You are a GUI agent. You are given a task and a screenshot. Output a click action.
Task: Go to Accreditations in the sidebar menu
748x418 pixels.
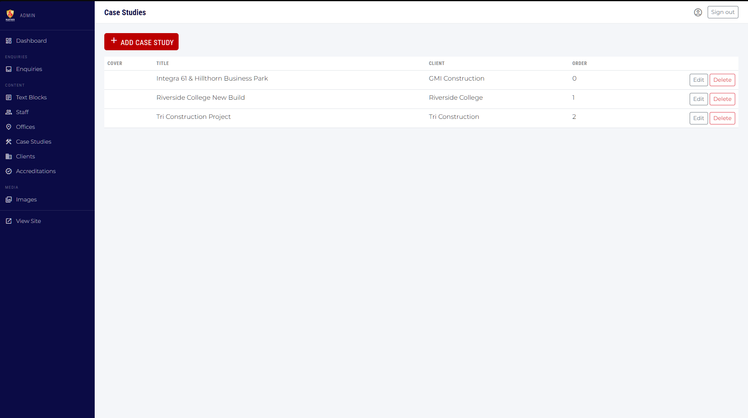[36, 171]
